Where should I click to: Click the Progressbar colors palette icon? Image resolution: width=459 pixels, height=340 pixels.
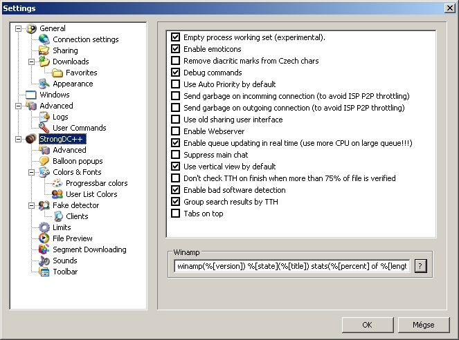(57, 183)
